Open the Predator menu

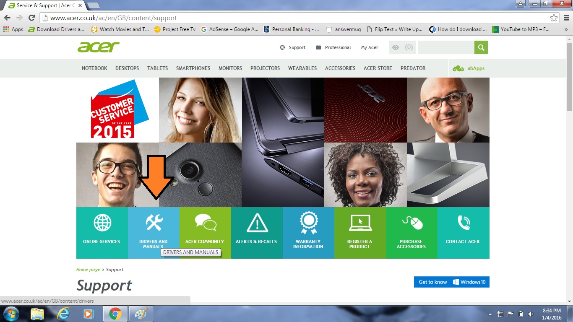413,68
